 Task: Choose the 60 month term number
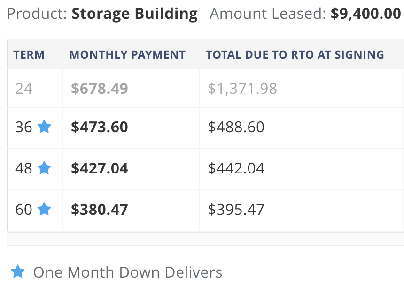(23, 210)
